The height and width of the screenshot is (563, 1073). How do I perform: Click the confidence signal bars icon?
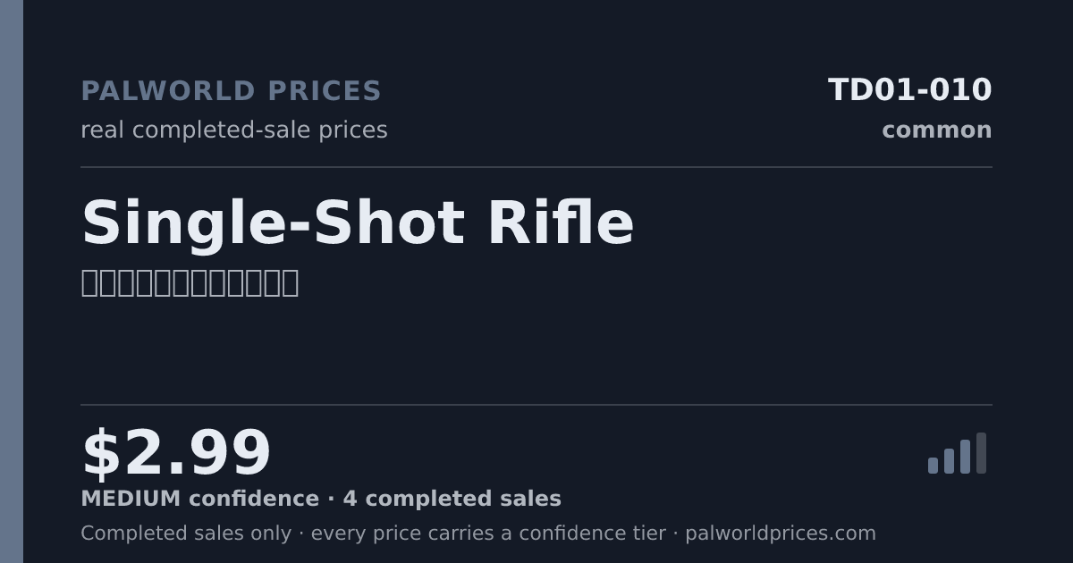957,453
